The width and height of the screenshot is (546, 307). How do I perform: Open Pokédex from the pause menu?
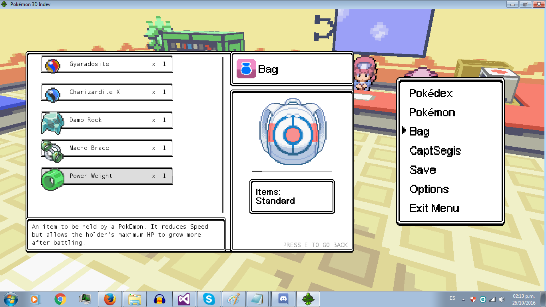431,93
